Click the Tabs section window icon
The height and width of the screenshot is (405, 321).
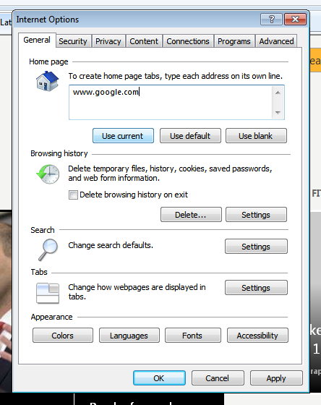pyautogui.click(x=48, y=293)
